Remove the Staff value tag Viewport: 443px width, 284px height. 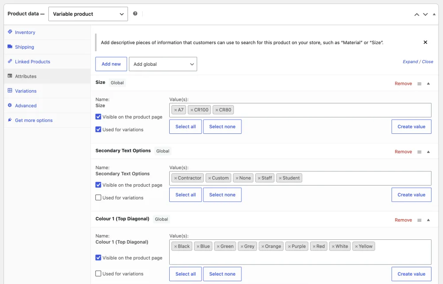[x=259, y=178]
